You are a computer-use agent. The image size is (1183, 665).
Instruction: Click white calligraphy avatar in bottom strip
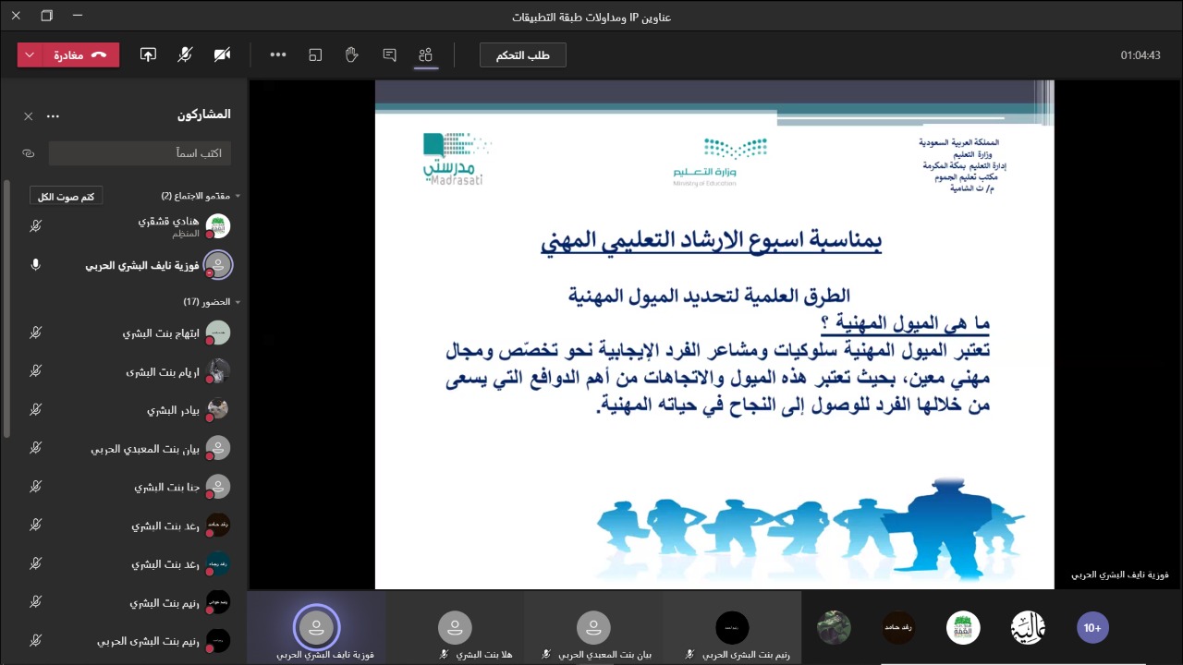point(1028,628)
